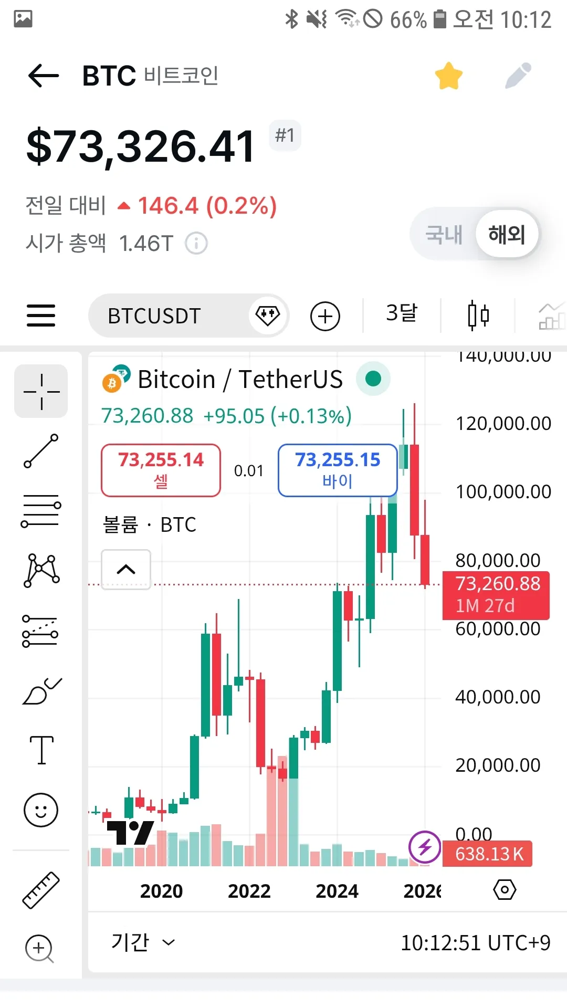Open the BTCUSDT symbol selector
This screenshot has height=1008, width=567.
tap(154, 316)
